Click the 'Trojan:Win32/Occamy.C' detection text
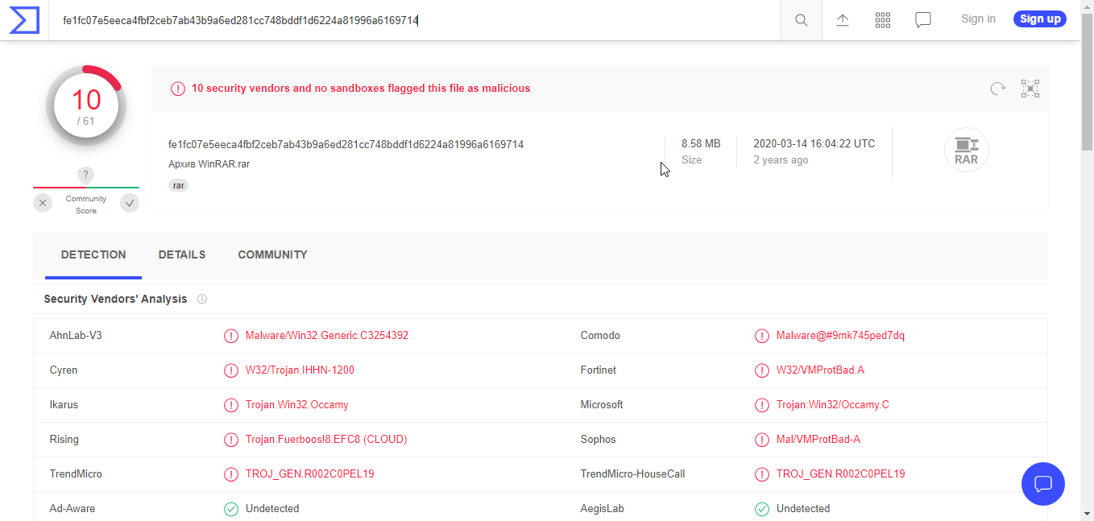 [x=833, y=405]
